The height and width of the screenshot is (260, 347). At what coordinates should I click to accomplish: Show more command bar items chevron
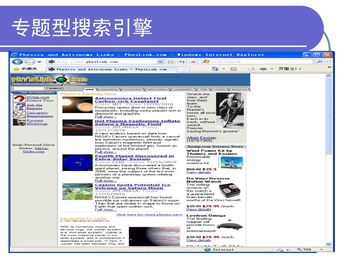tap(329, 67)
